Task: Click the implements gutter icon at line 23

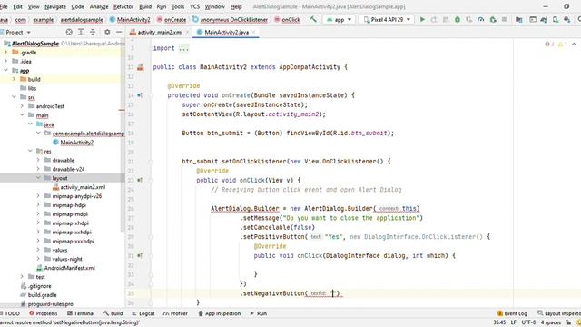Action: click(x=140, y=180)
